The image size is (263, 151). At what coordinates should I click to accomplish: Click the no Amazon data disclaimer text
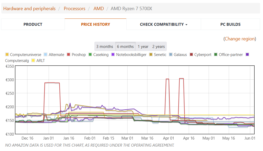click(x=90, y=145)
